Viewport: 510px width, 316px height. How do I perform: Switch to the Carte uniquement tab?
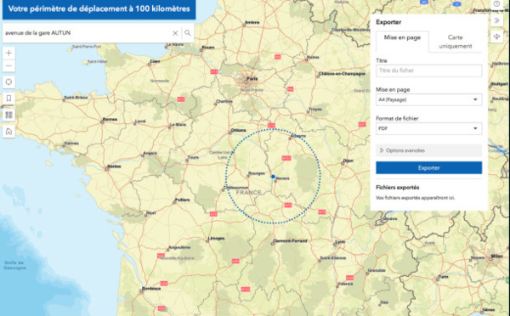click(455, 42)
